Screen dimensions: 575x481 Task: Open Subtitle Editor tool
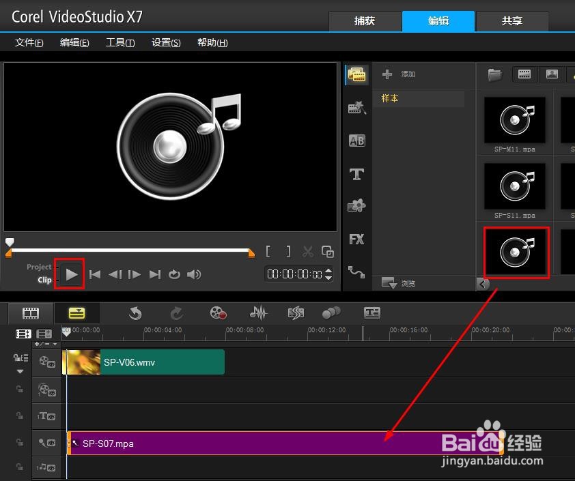372,313
